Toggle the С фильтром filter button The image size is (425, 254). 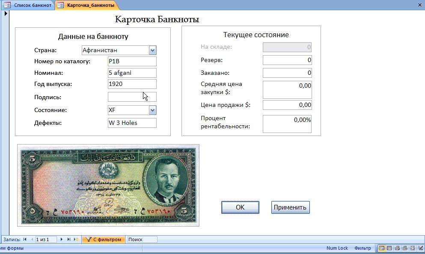click(x=103, y=239)
